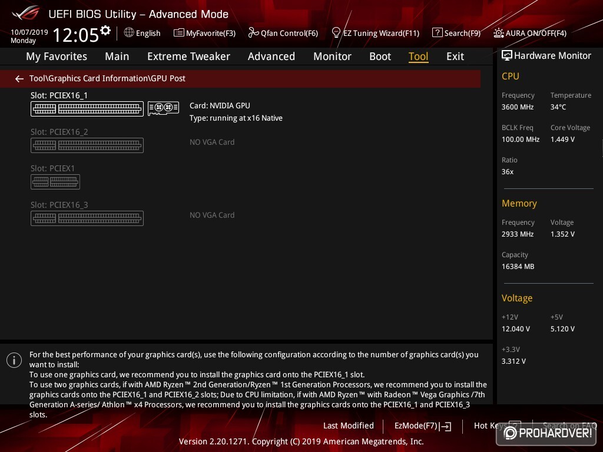Click the Hardware Monitor display icon
Screen dimensions: 603x452
tap(507, 56)
